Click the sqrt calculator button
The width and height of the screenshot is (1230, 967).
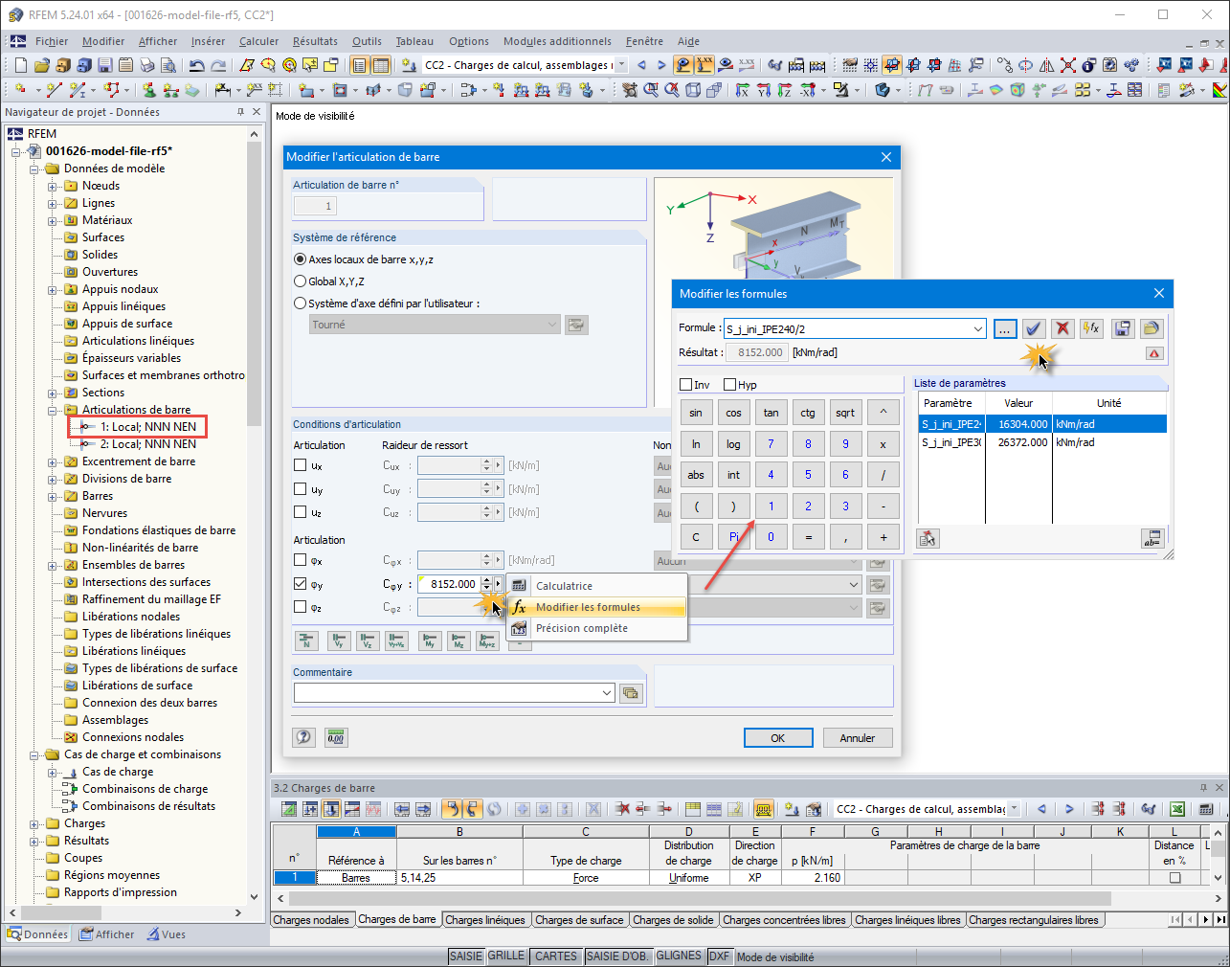(845, 413)
